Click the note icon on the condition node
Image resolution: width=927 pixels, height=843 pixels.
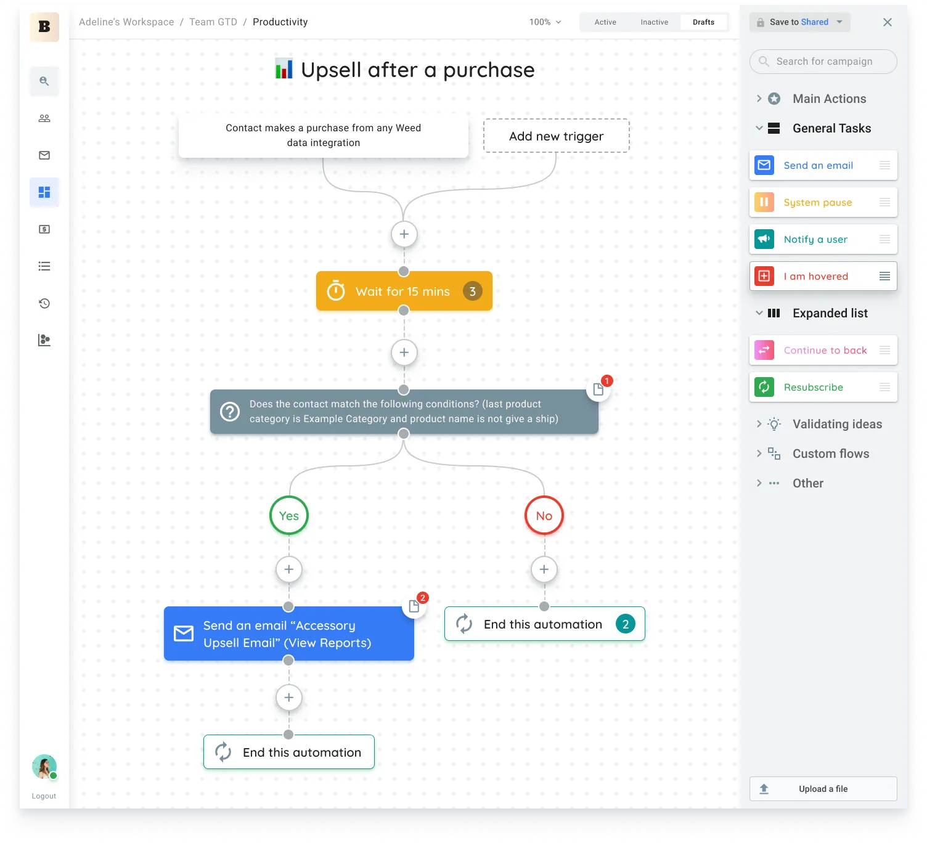click(x=598, y=389)
